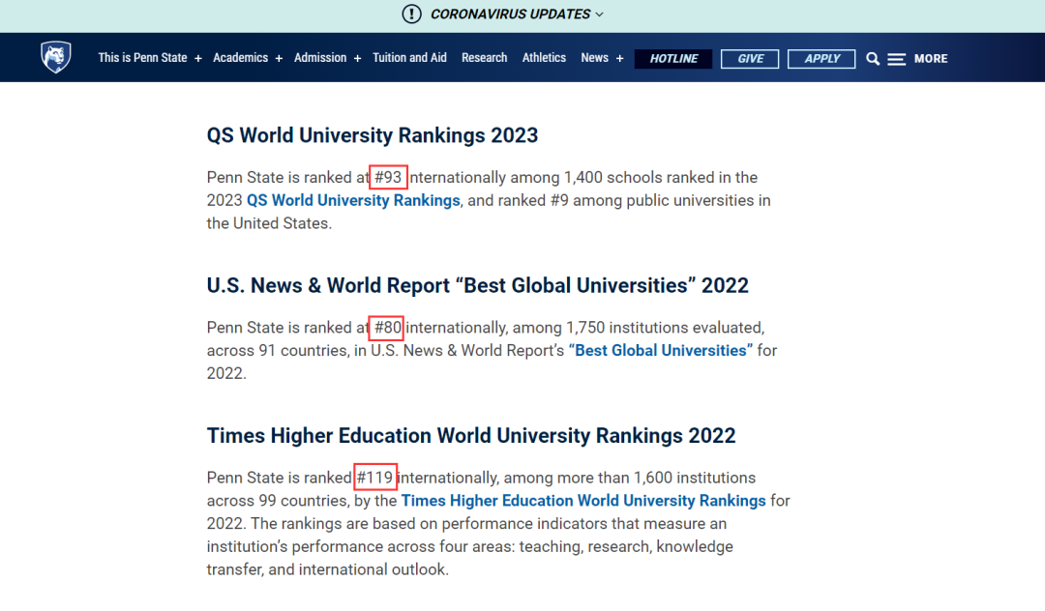Expand the News plus sign

point(620,59)
